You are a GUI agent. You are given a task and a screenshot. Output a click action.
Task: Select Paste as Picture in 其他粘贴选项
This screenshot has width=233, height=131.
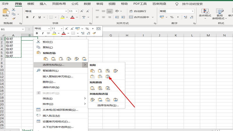[x=108, y=100]
